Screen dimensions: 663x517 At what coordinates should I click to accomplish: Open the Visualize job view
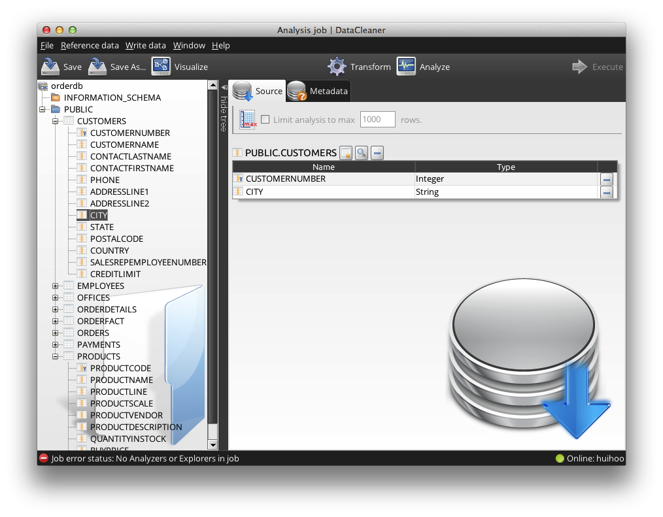click(161, 67)
